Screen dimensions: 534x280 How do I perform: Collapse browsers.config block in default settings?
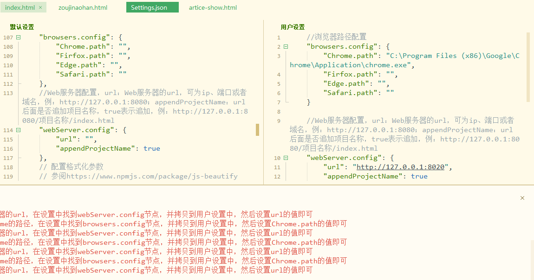[x=19, y=38]
